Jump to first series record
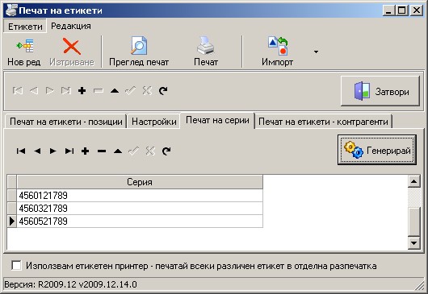 coord(21,151)
